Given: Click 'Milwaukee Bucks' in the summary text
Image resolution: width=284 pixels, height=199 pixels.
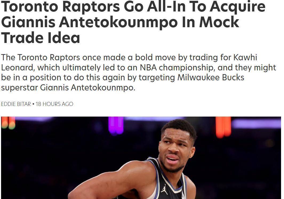Looking at the screenshot, I should tap(211, 78).
